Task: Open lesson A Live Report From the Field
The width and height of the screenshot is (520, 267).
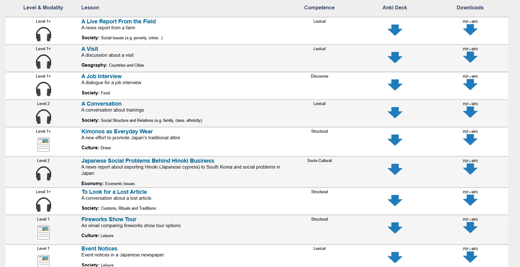Action: [118, 21]
